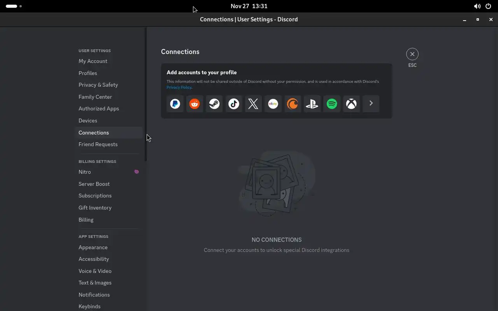Close settings with the ESC X button
The width and height of the screenshot is (498, 311).
pos(412,54)
